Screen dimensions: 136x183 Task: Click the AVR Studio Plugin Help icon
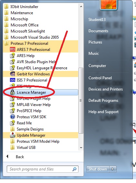(13, 62)
